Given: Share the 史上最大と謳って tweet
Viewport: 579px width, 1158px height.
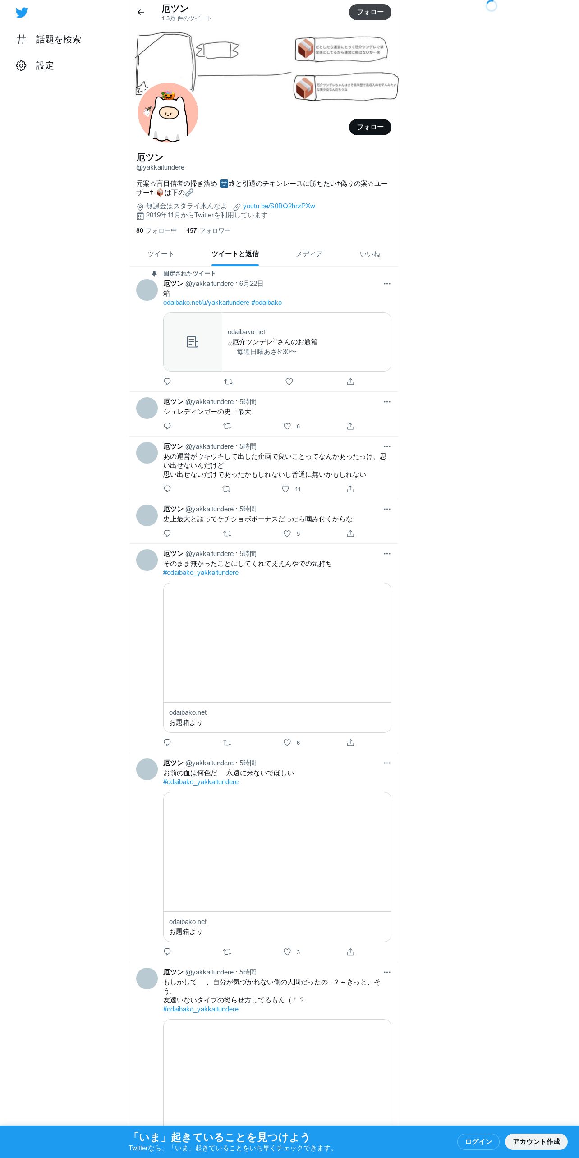Looking at the screenshot, I should tap(350, 533).
